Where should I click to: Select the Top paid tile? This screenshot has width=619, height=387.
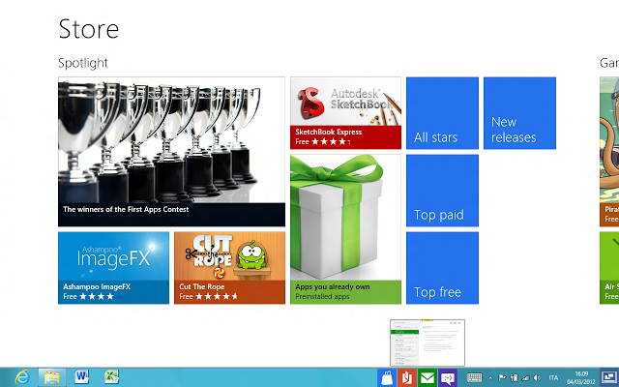[x=442, y=191]
